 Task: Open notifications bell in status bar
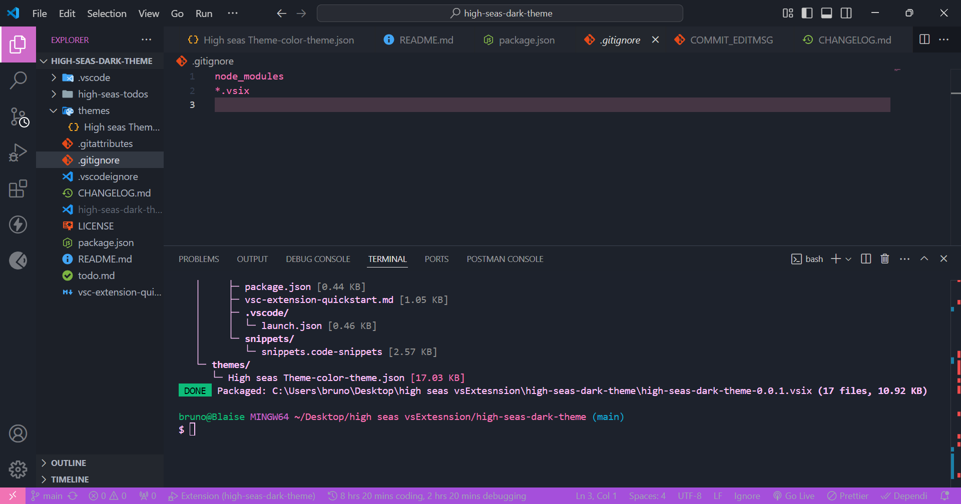(x=944, y=496)
